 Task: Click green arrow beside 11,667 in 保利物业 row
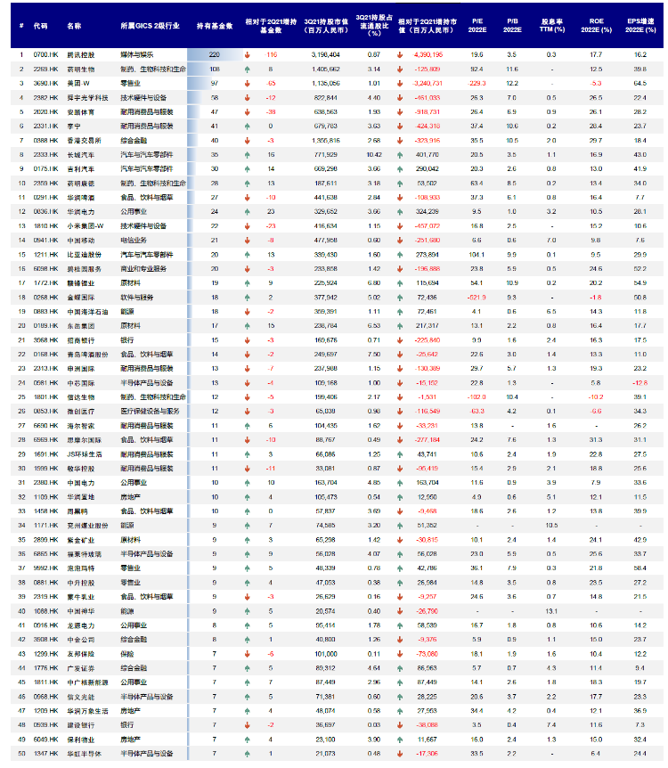pyautogui.click(x=400, y=739)
